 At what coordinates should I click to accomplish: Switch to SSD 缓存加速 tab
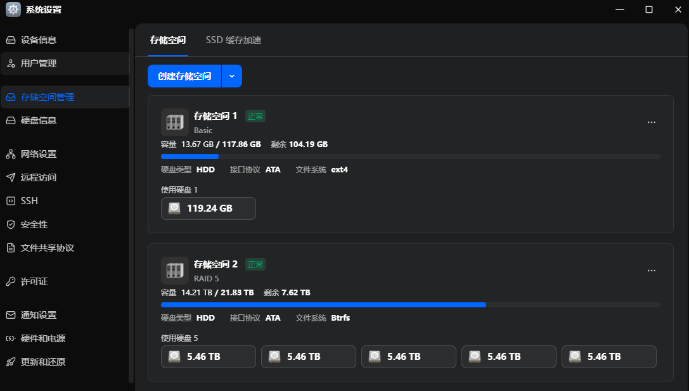(x=233, y=40)
